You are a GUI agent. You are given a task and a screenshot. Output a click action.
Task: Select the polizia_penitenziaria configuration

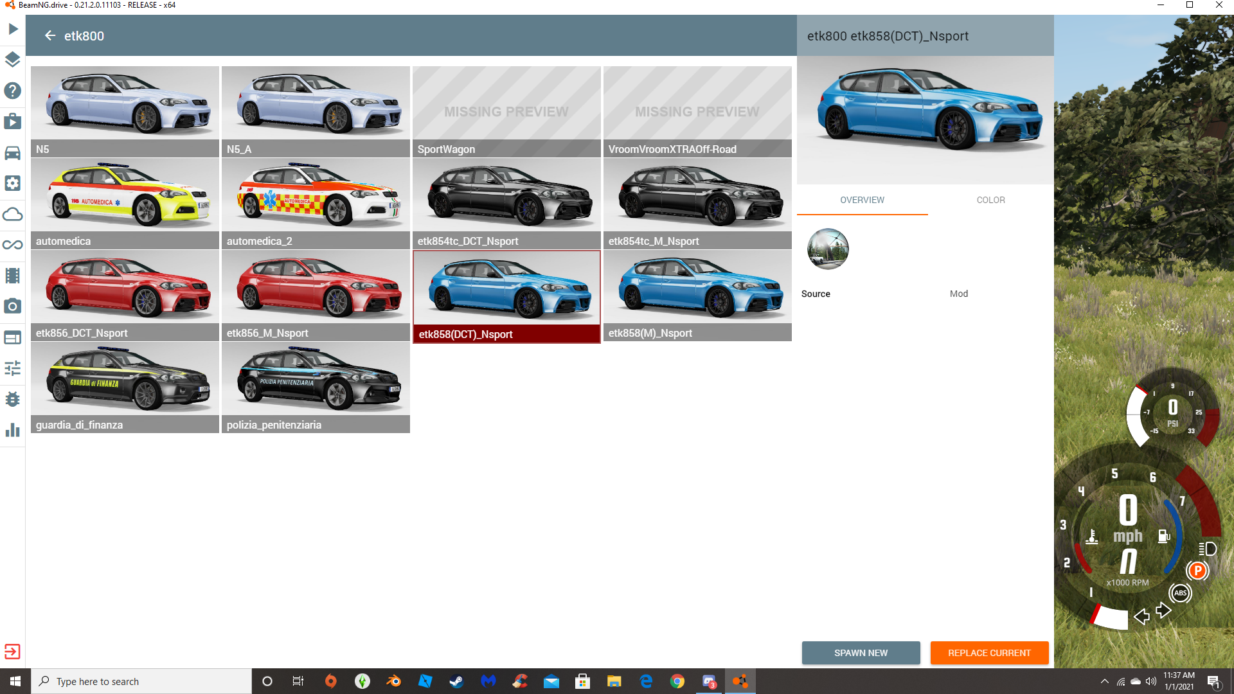(x=316, y=387)
